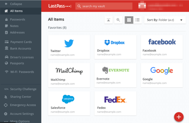Open the Facebook vault item

tap(162, 47)
